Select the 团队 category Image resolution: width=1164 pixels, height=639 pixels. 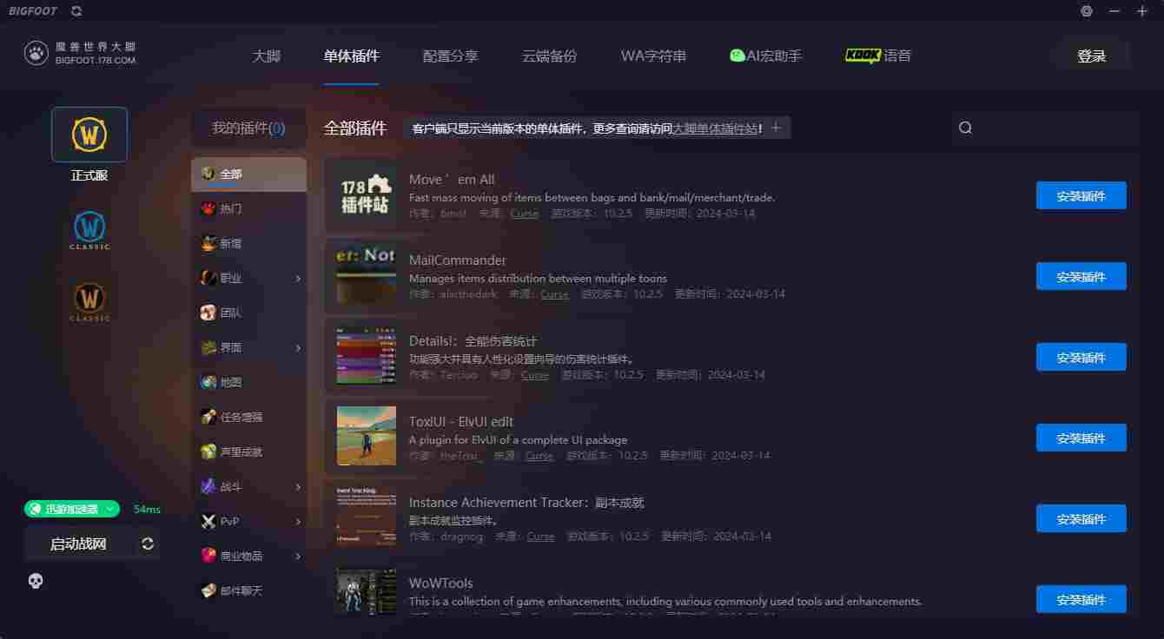[x=248, y=313]
